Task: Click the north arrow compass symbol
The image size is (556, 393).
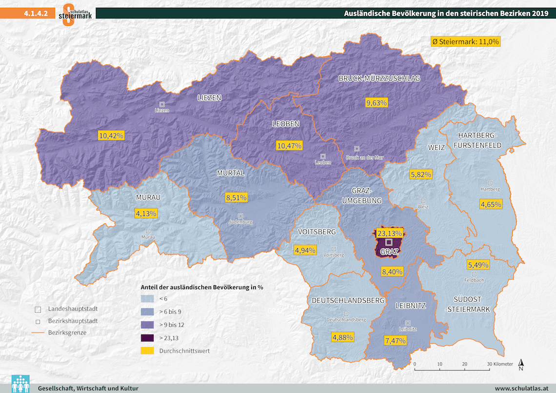Action: pos(521,365)
